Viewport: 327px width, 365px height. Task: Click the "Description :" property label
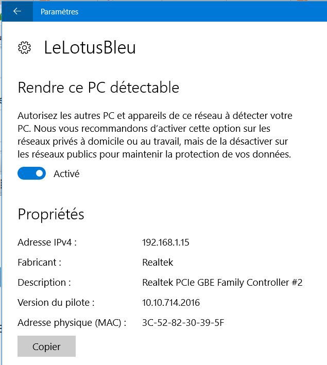point(44,283)
